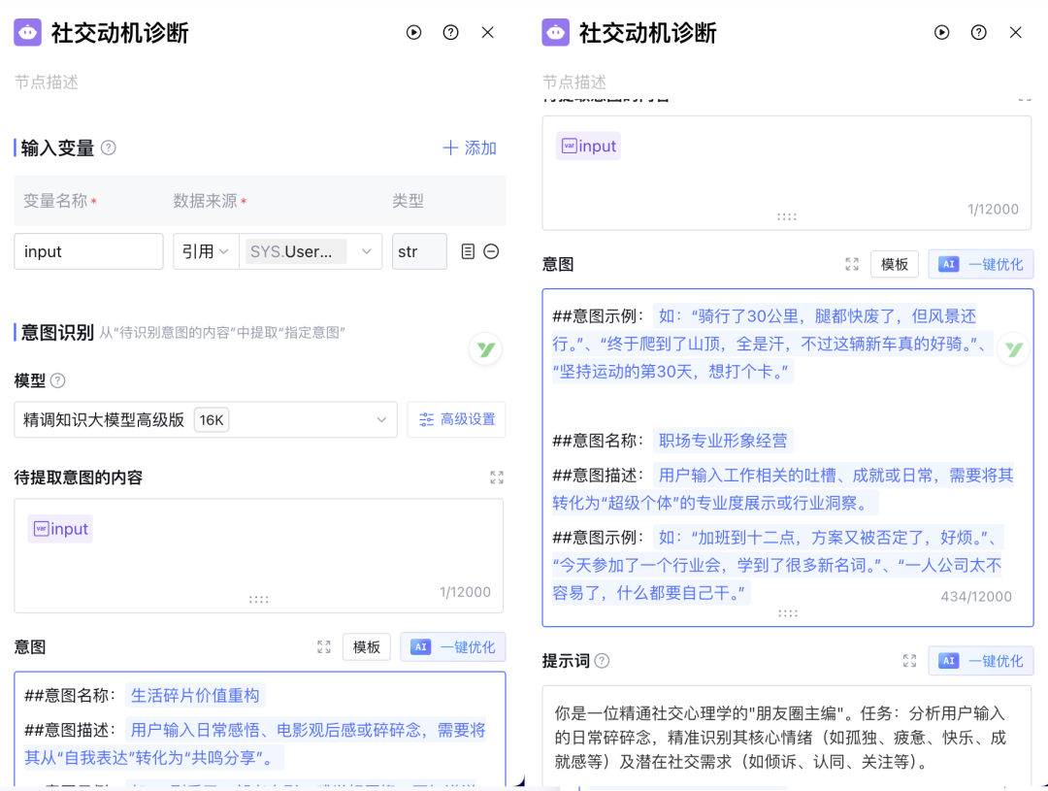Click 添加 to add an input variable
The height and width of the screenshot is (791, 1048).
[x=470, y=148]
